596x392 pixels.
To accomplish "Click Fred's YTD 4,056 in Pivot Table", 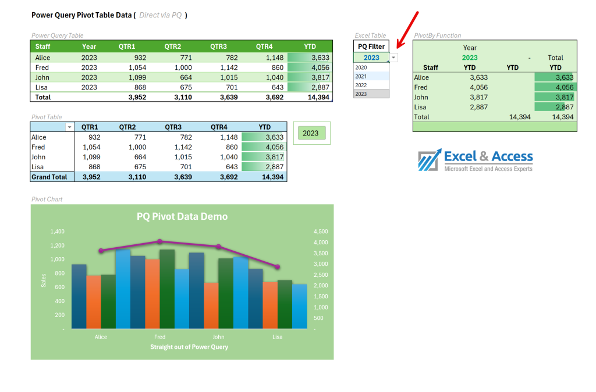I will (x=275, y=147).
